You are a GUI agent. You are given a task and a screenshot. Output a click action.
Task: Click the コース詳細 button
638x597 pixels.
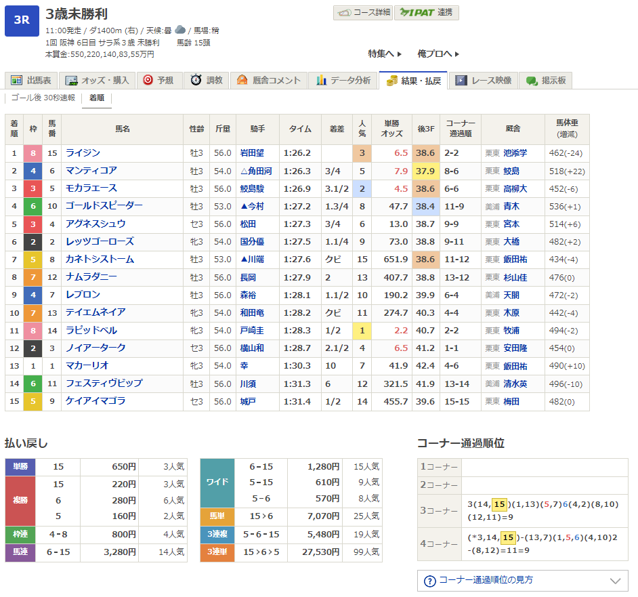pos(362,12)
